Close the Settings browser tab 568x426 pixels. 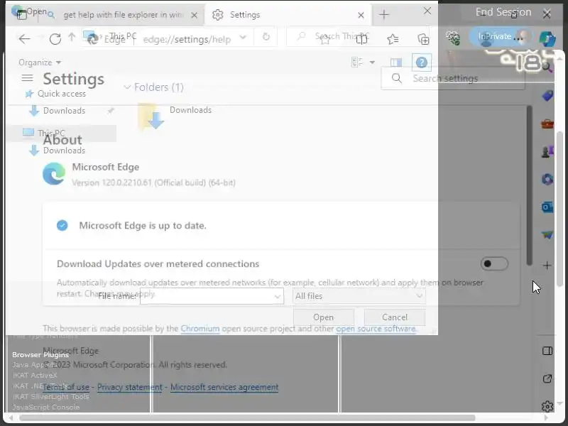coord(361,15)
